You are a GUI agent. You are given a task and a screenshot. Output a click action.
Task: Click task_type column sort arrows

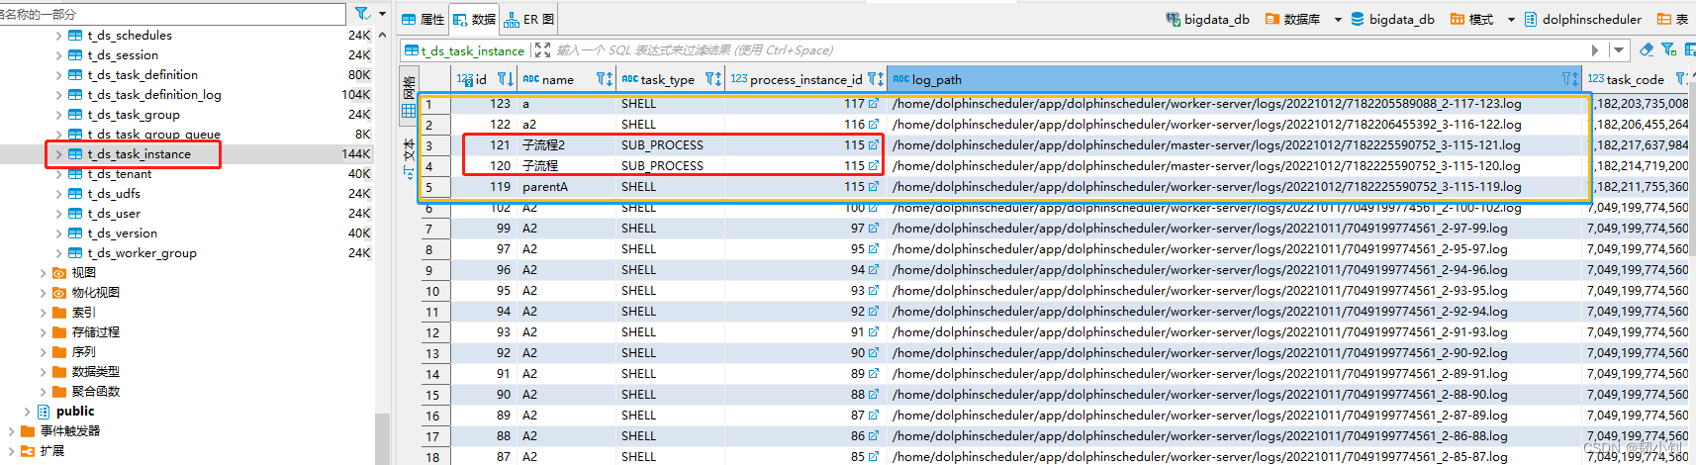click(719, 79)
